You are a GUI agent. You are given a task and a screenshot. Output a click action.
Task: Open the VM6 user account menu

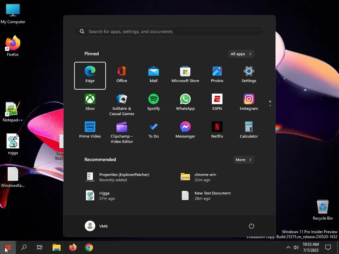tap(96, 226)
